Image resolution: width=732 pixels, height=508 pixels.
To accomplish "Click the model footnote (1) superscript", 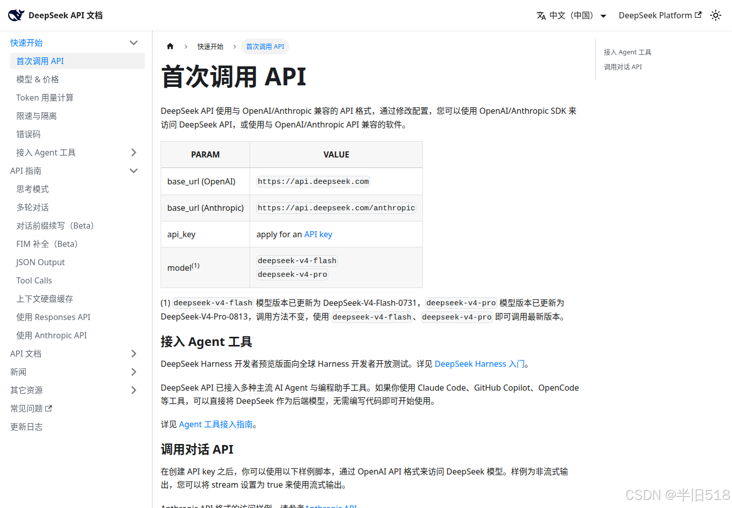I will [196, 265].
